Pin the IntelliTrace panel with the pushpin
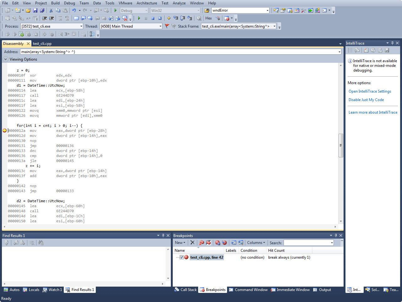Viewport: 402px width, 302px height. [x=392, y=43]
